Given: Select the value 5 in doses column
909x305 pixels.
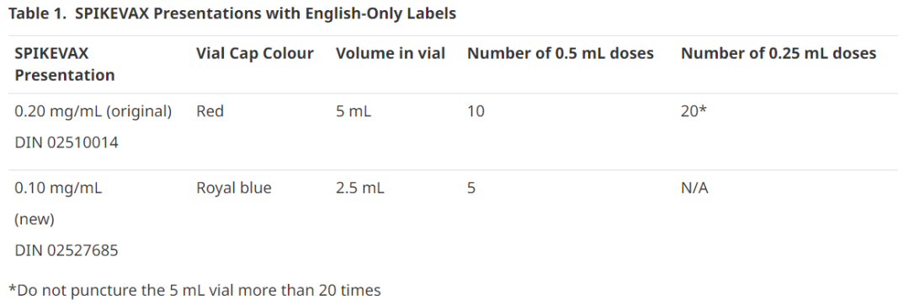Looking at the screenshot, I should 471,189.
